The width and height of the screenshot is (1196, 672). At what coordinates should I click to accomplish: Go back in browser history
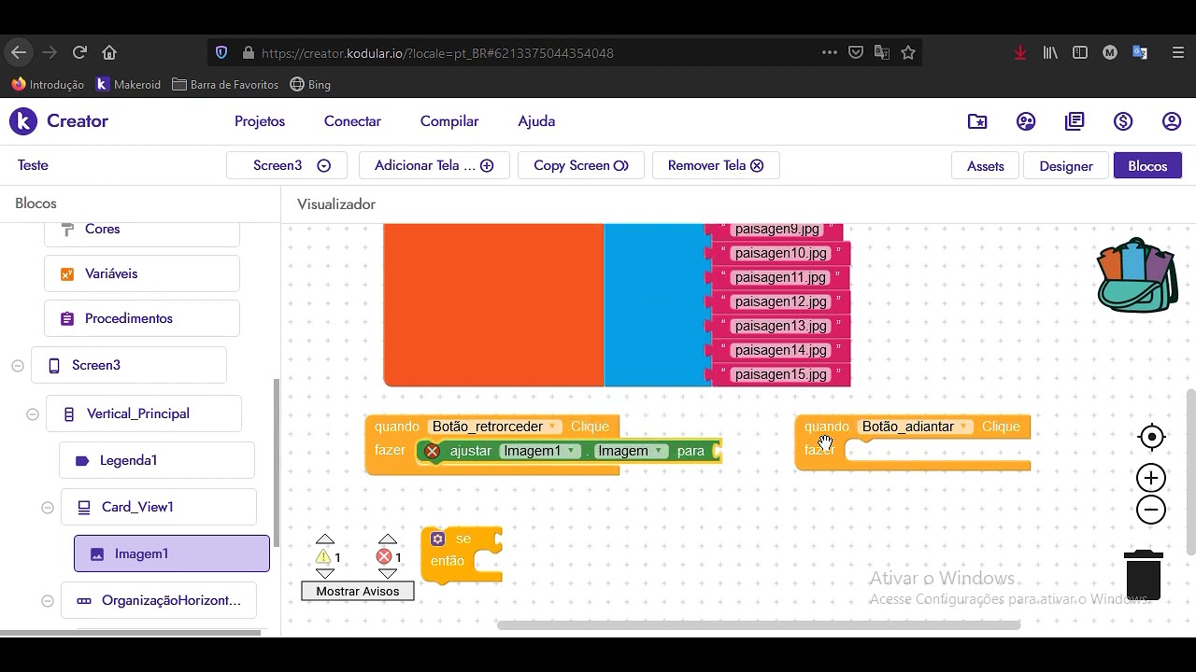coord(19,53)
